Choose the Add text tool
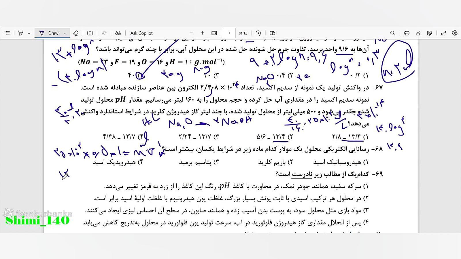The image size is (461, 259). (90, 33)
